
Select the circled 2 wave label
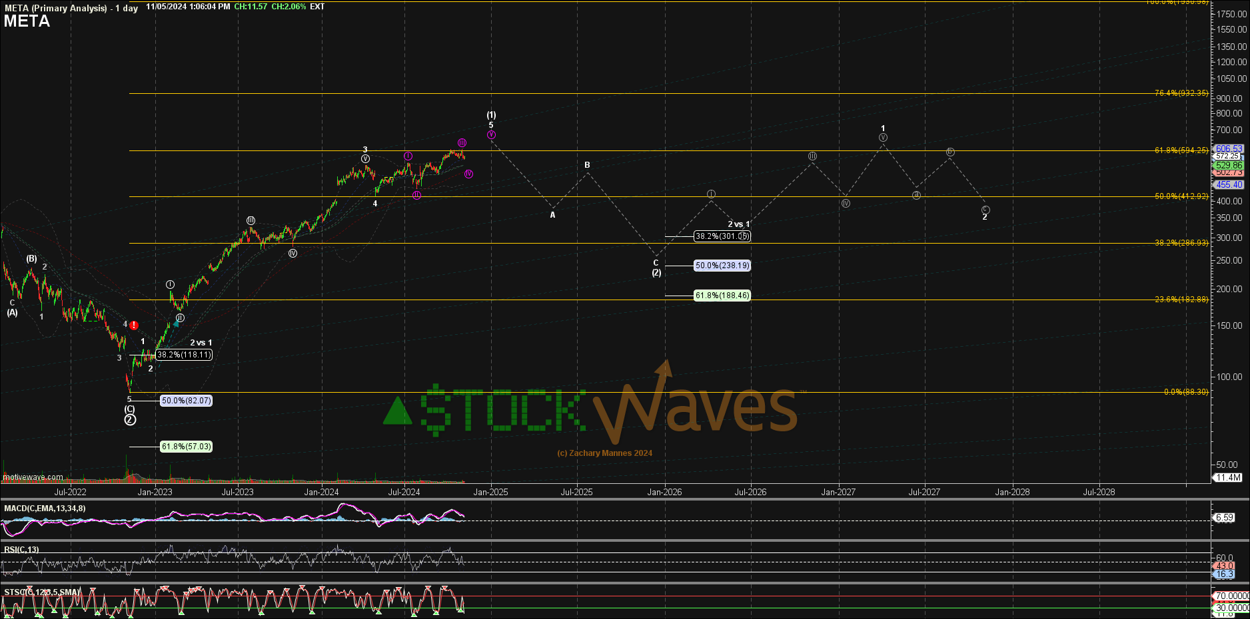coord(130,420)
